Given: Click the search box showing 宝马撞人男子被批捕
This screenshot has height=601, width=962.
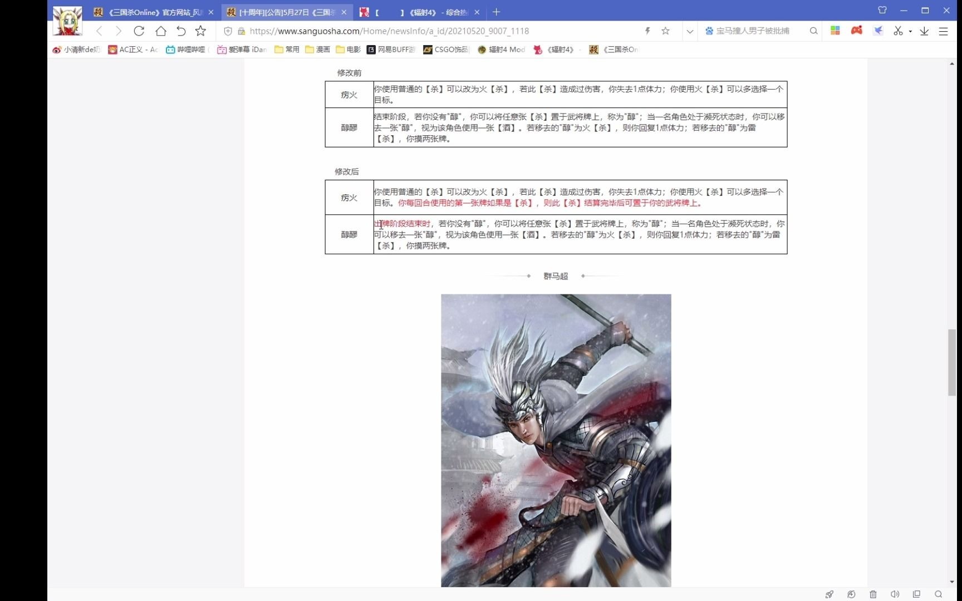Looking at the screenshot, I should [753, 31].
